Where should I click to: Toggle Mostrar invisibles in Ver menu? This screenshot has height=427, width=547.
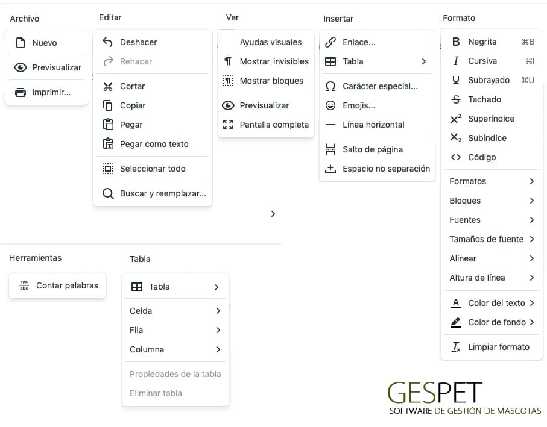click(x=266, y=61)
